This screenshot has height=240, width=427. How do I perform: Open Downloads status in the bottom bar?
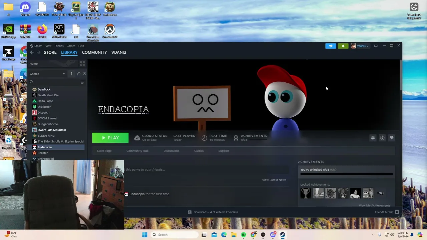[x=213, y=212]
